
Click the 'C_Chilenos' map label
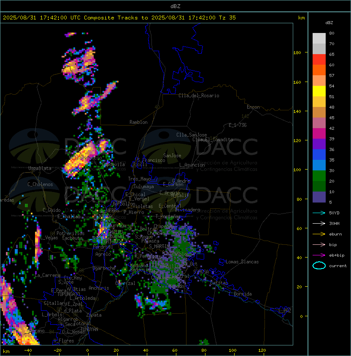40,184
